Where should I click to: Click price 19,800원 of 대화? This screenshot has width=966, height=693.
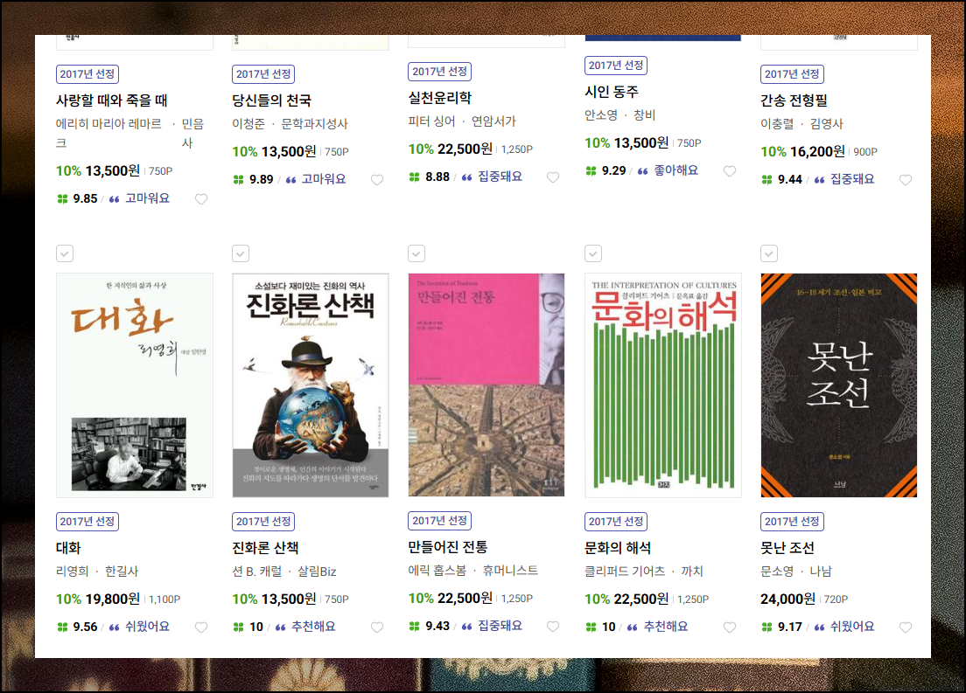tap(113, 599)
